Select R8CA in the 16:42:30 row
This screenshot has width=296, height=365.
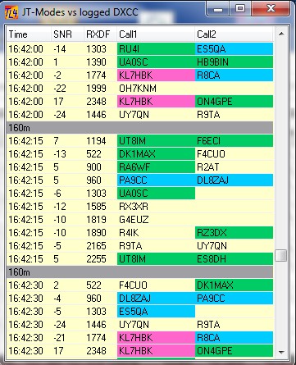[234, 338]
